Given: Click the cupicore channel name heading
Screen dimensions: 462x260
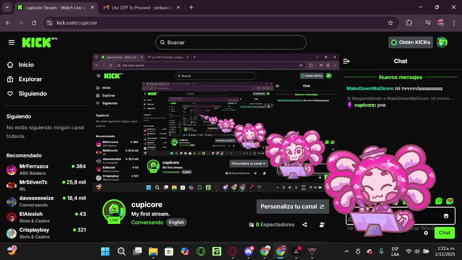Looking at the screenshot, I should 147,205.
